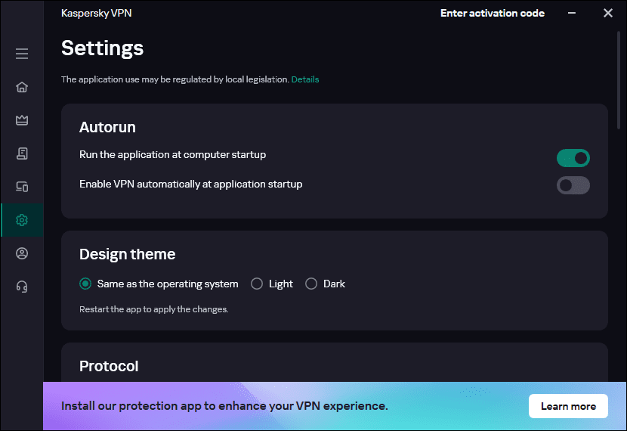Open the reports document icon in sidebar
Image resolution: width=627 pixels, height=431 pixels.
click(22, 153)
